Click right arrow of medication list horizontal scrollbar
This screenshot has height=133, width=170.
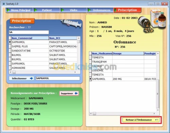click(75, 72)
